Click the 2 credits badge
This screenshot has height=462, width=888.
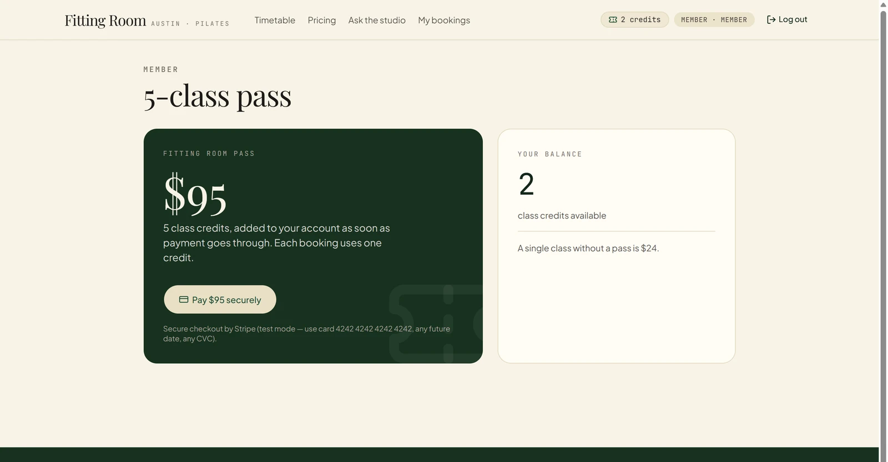pyautogui.click(x=635, y=20)
